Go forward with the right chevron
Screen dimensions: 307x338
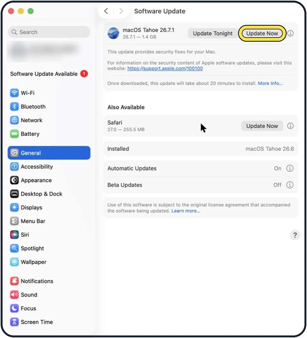(121, 11)
